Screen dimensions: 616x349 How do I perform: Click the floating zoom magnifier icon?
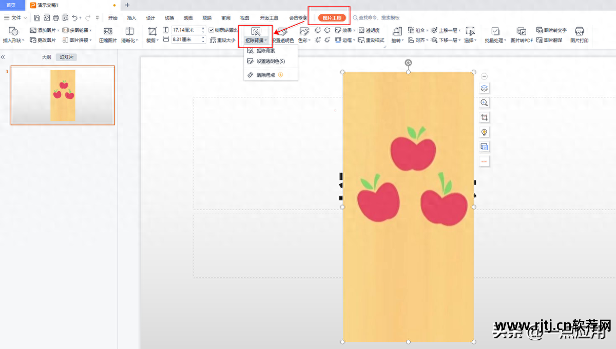(484, 103)
